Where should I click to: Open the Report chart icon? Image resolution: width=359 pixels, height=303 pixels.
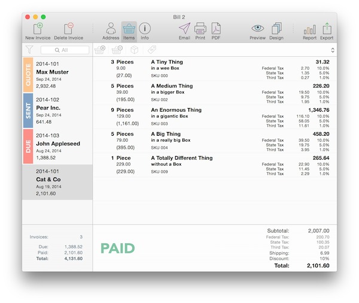(309, 28)
